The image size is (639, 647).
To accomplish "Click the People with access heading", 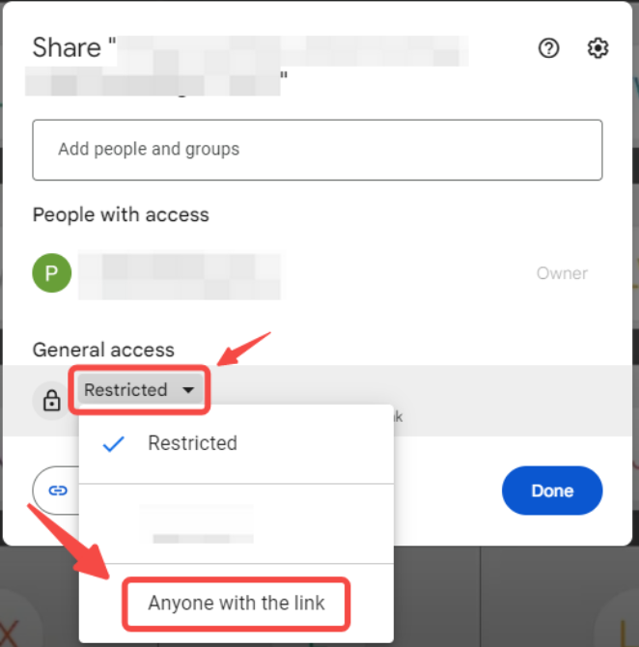I will pyautogui.click(x=121, y=215).
